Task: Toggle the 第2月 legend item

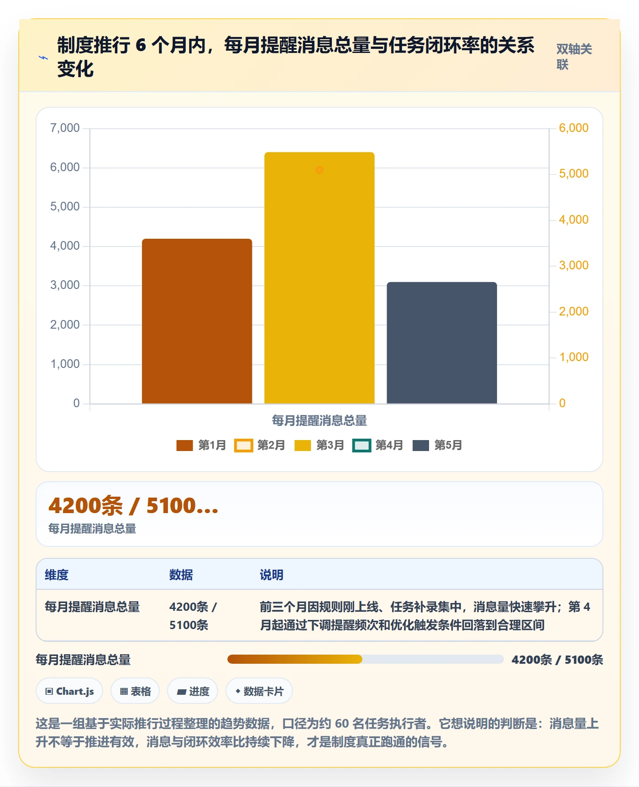Action: click(260, 445)
